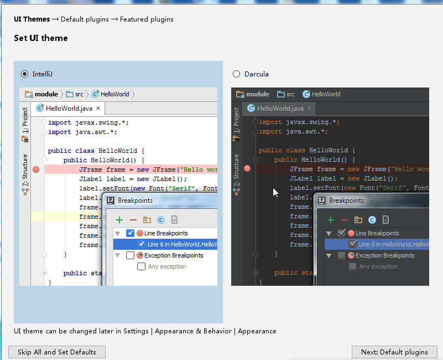Click group-by-package folder icon, light preview
This screenshot has width=443, height=360.
(x=147, y=220)
